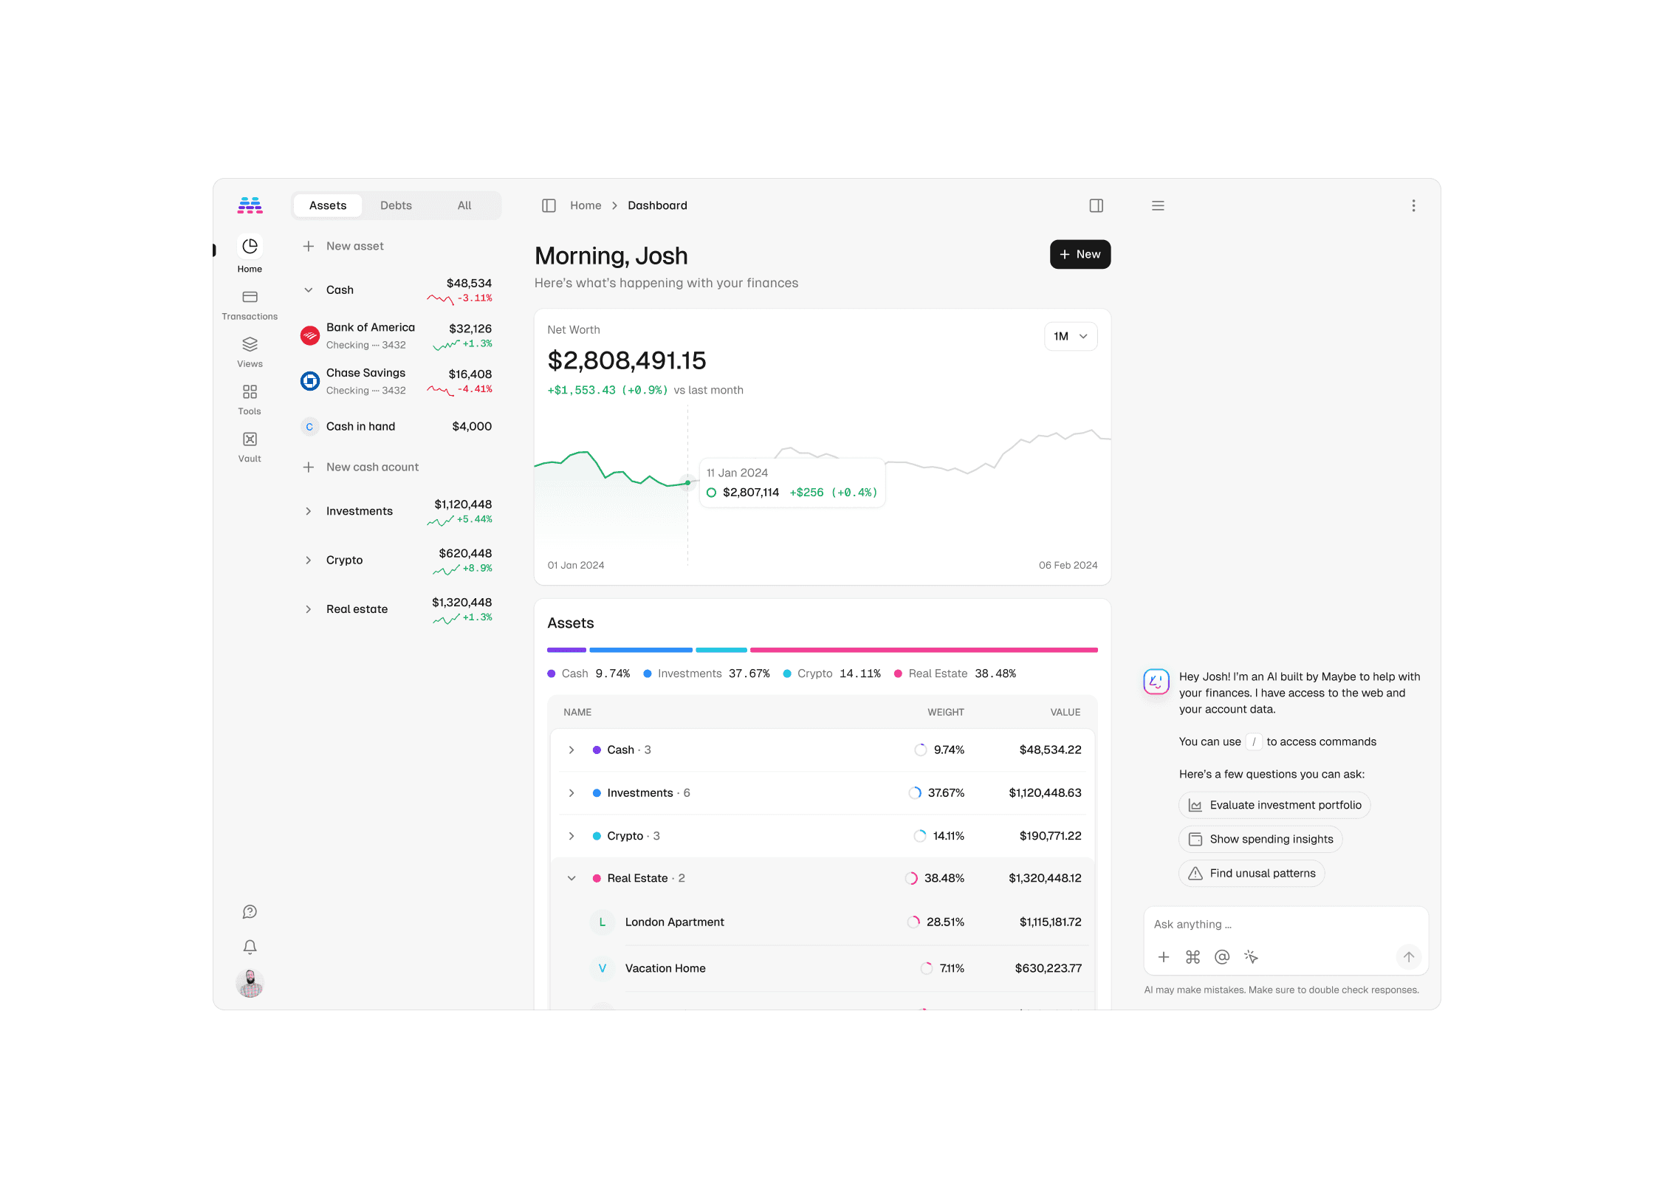Open the Vault sidebar icon
Screen dimensions: 1654x1189
[250, 439]
